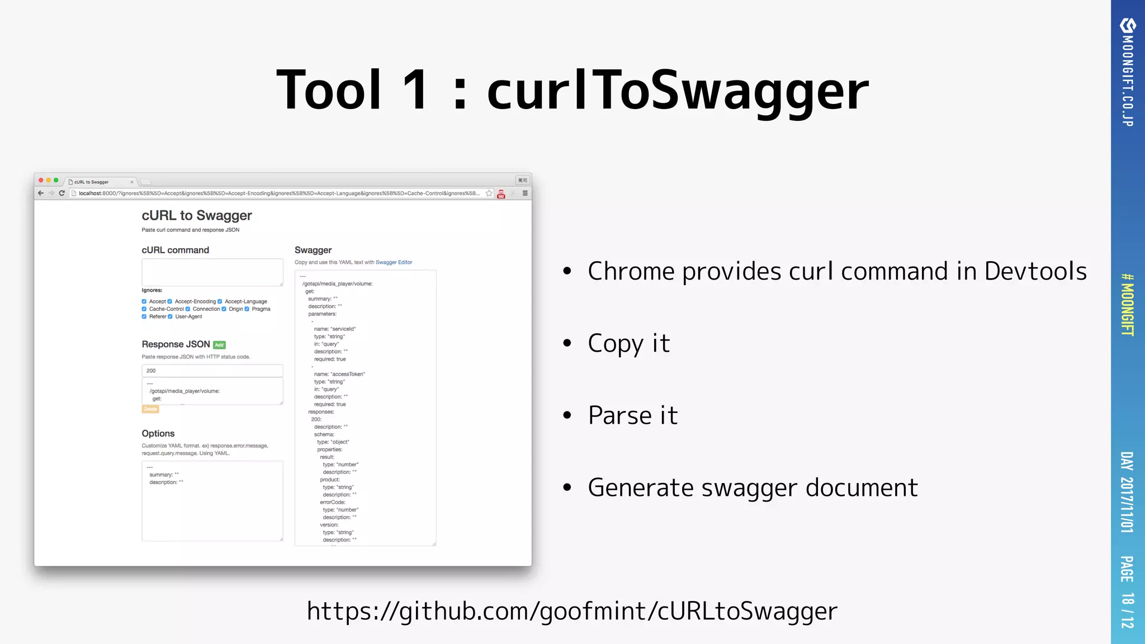
Task: Click the 'Parse it' bullet
Action: coord(632,415)
